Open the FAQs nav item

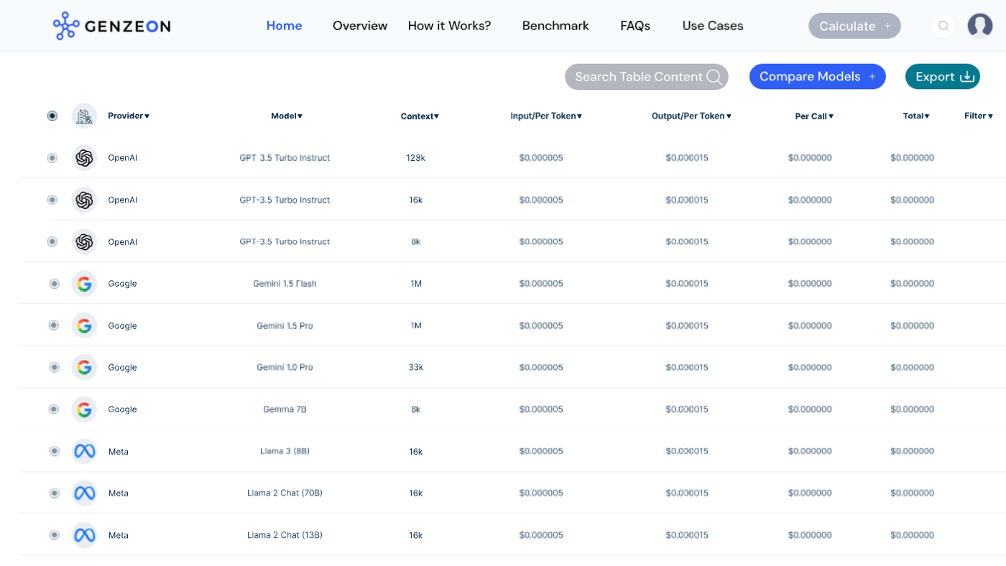tap(635, 26)
